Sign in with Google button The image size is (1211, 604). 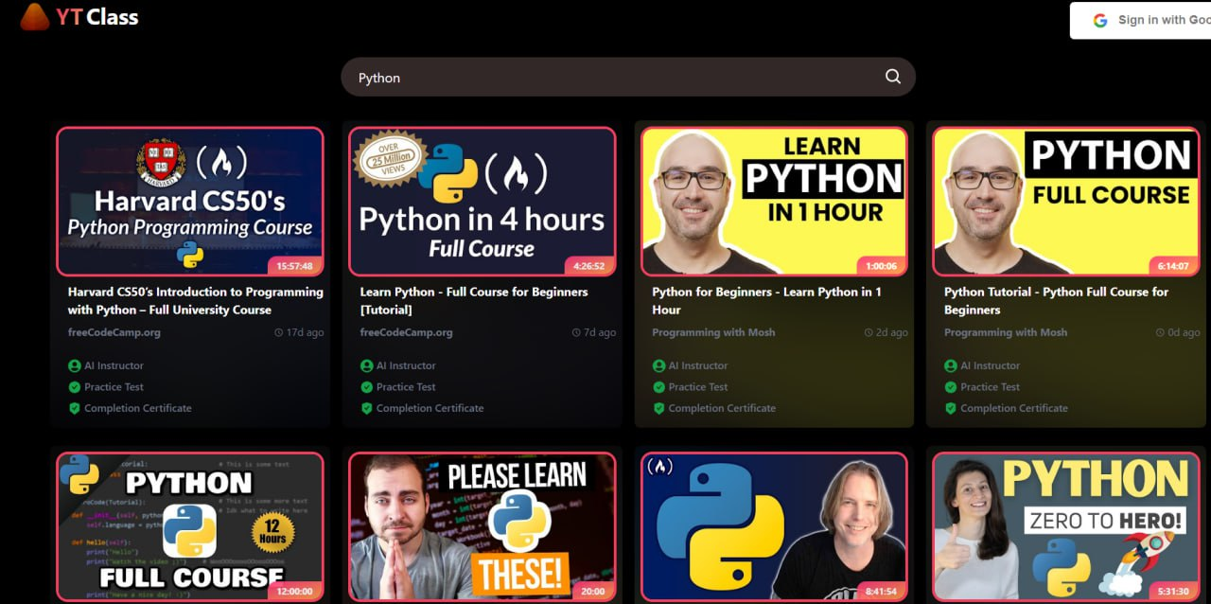click(x=1140, y=20)
